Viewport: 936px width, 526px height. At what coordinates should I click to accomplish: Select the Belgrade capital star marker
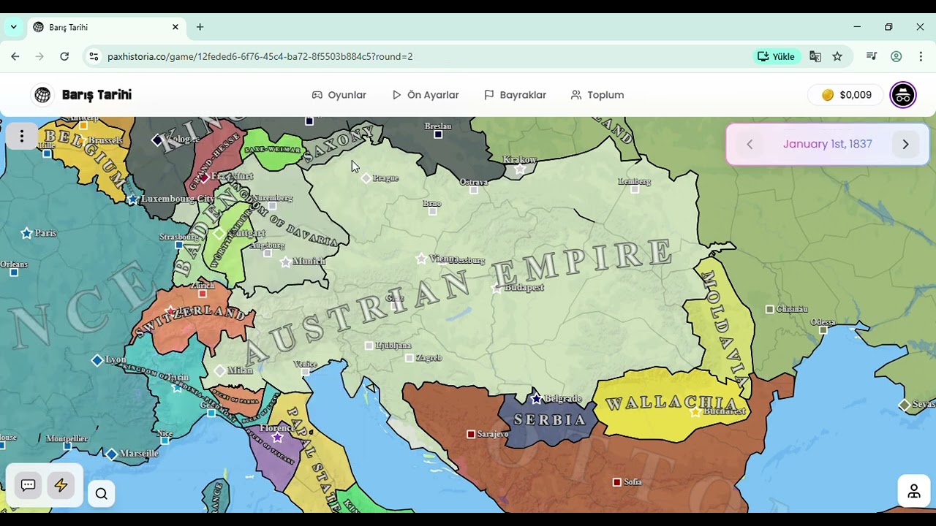[x=537, y=398]
